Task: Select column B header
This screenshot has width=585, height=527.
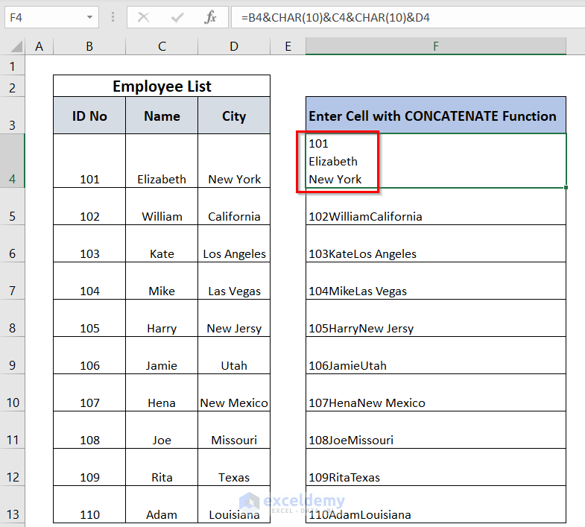Action: [89, 46]
